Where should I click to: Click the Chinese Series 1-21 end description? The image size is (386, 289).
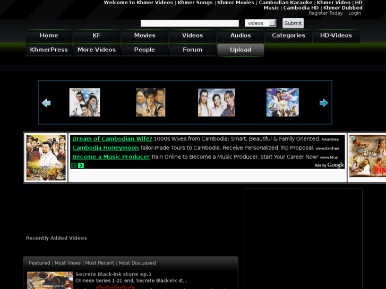(131, 281)
